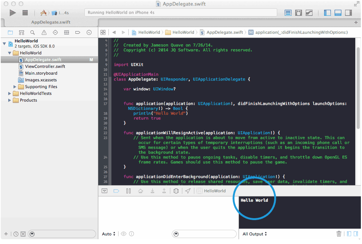Toggle the debug area visible
Viewport: 362px width, 244px height.
(x=338, y=12)
